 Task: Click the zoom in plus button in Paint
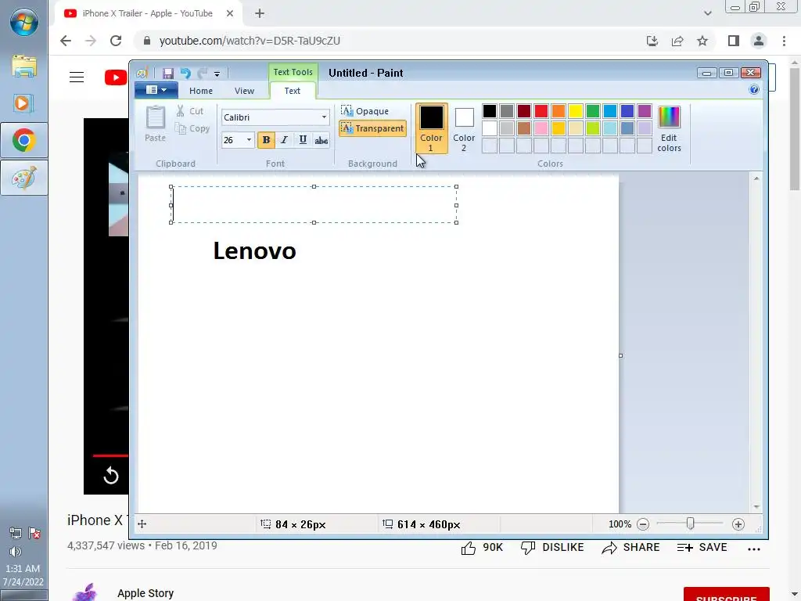738,524
